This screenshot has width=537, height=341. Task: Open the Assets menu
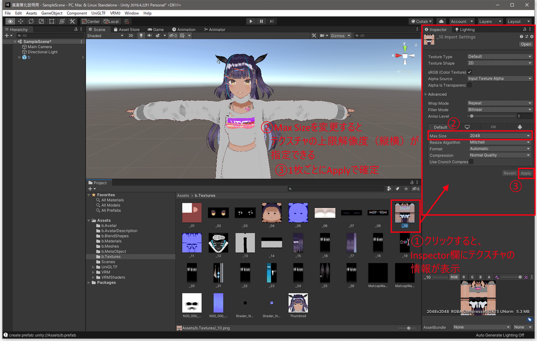click(x=31, y=13)
